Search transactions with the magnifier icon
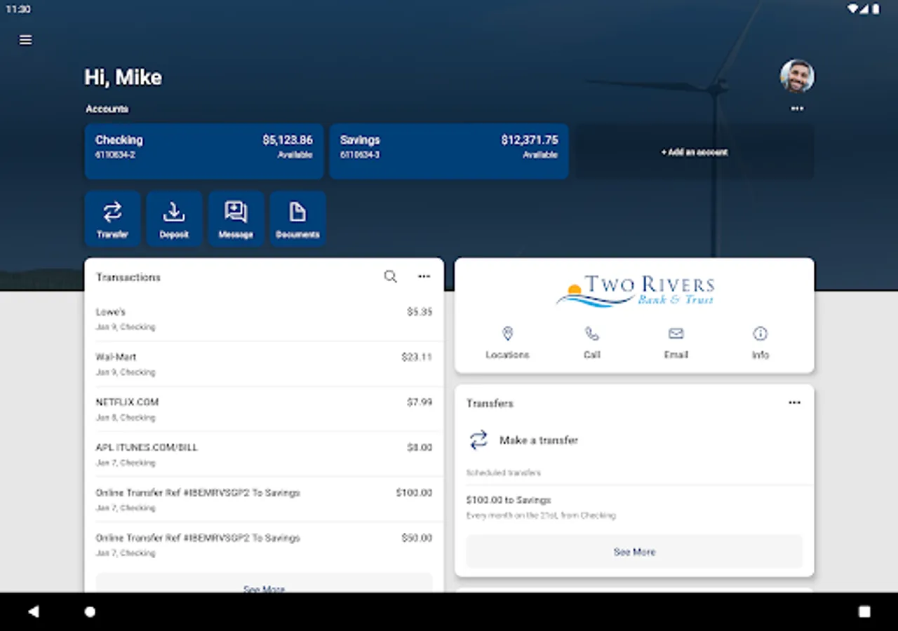This screenshot has height=631, width=898. [391, 277]
